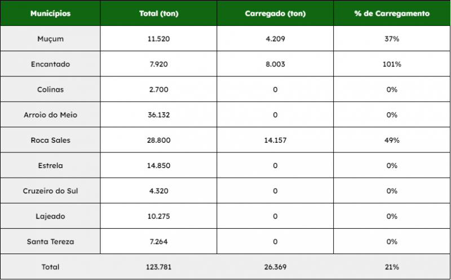Select Arroio do Meio total 36.132
The height and width of the screenshot is (280, 451).
click(158, 115)
